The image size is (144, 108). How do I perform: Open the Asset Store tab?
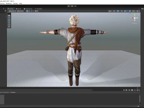[x=28, y=9]
